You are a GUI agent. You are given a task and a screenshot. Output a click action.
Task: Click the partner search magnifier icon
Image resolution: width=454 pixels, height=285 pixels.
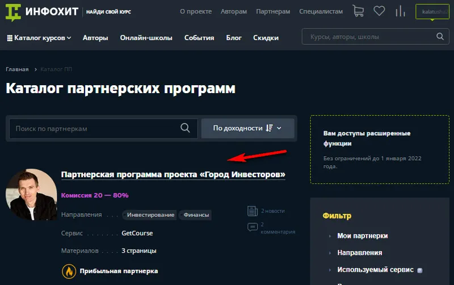[x=185, y=128]
